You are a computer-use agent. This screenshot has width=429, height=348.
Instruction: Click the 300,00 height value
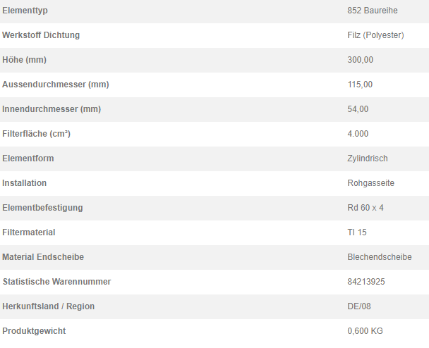coord(361,60)
